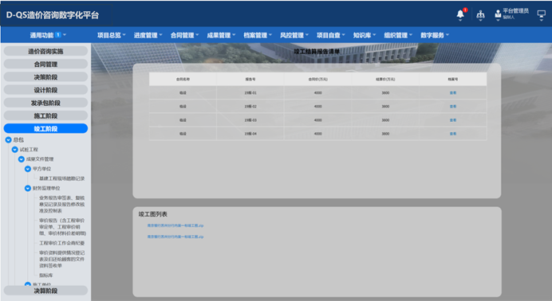Select 发承包阶段 in the sidebar
This screenshot has height=301, width=552.
(45, 103)
